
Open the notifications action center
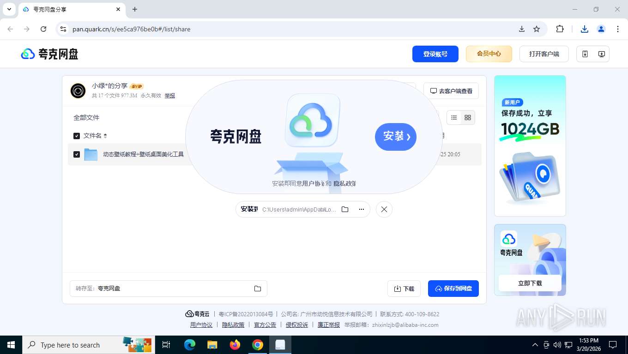[x=613, y=345]
